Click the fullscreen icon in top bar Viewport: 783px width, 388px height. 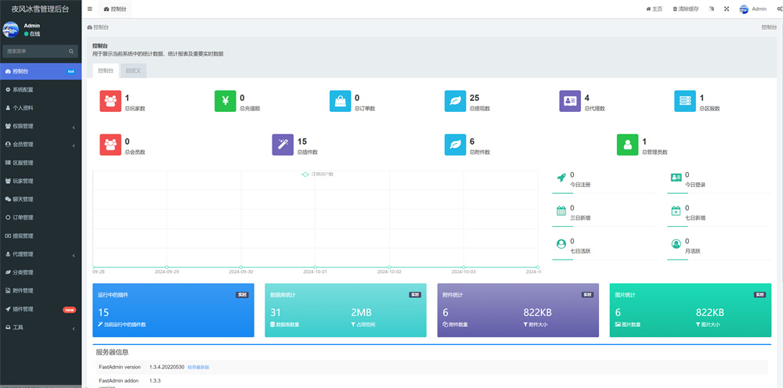(x=726, y=9)
